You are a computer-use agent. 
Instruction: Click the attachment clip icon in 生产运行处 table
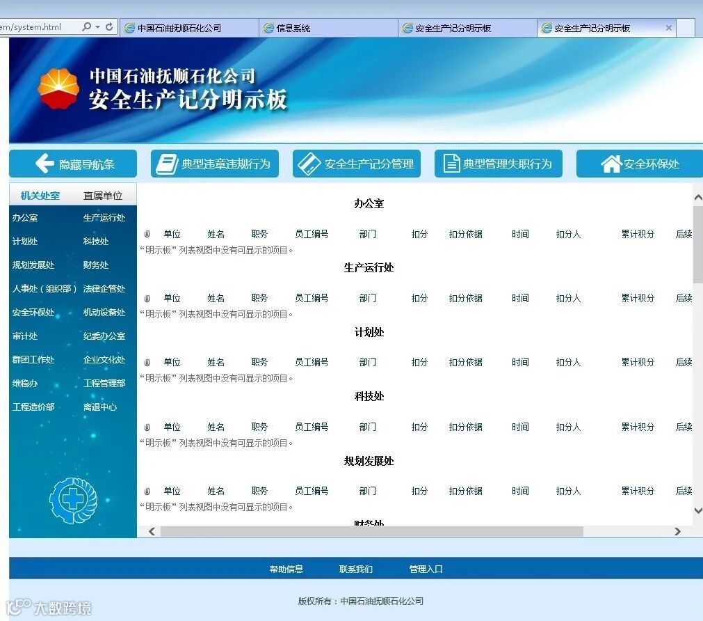pyautogui.click(x=147, y=298)
